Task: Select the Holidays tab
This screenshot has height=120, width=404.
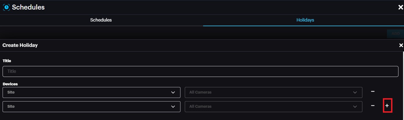Action: pos(305,20)
